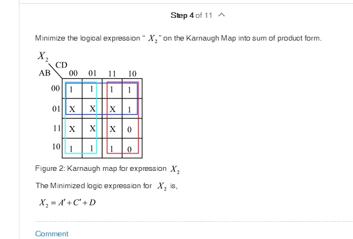The width and height of the screenshot is (353, 239).
Task: Click the 'Minimize the logical expression' sentence
Action: pyautogui.click(x=178, y=38)
